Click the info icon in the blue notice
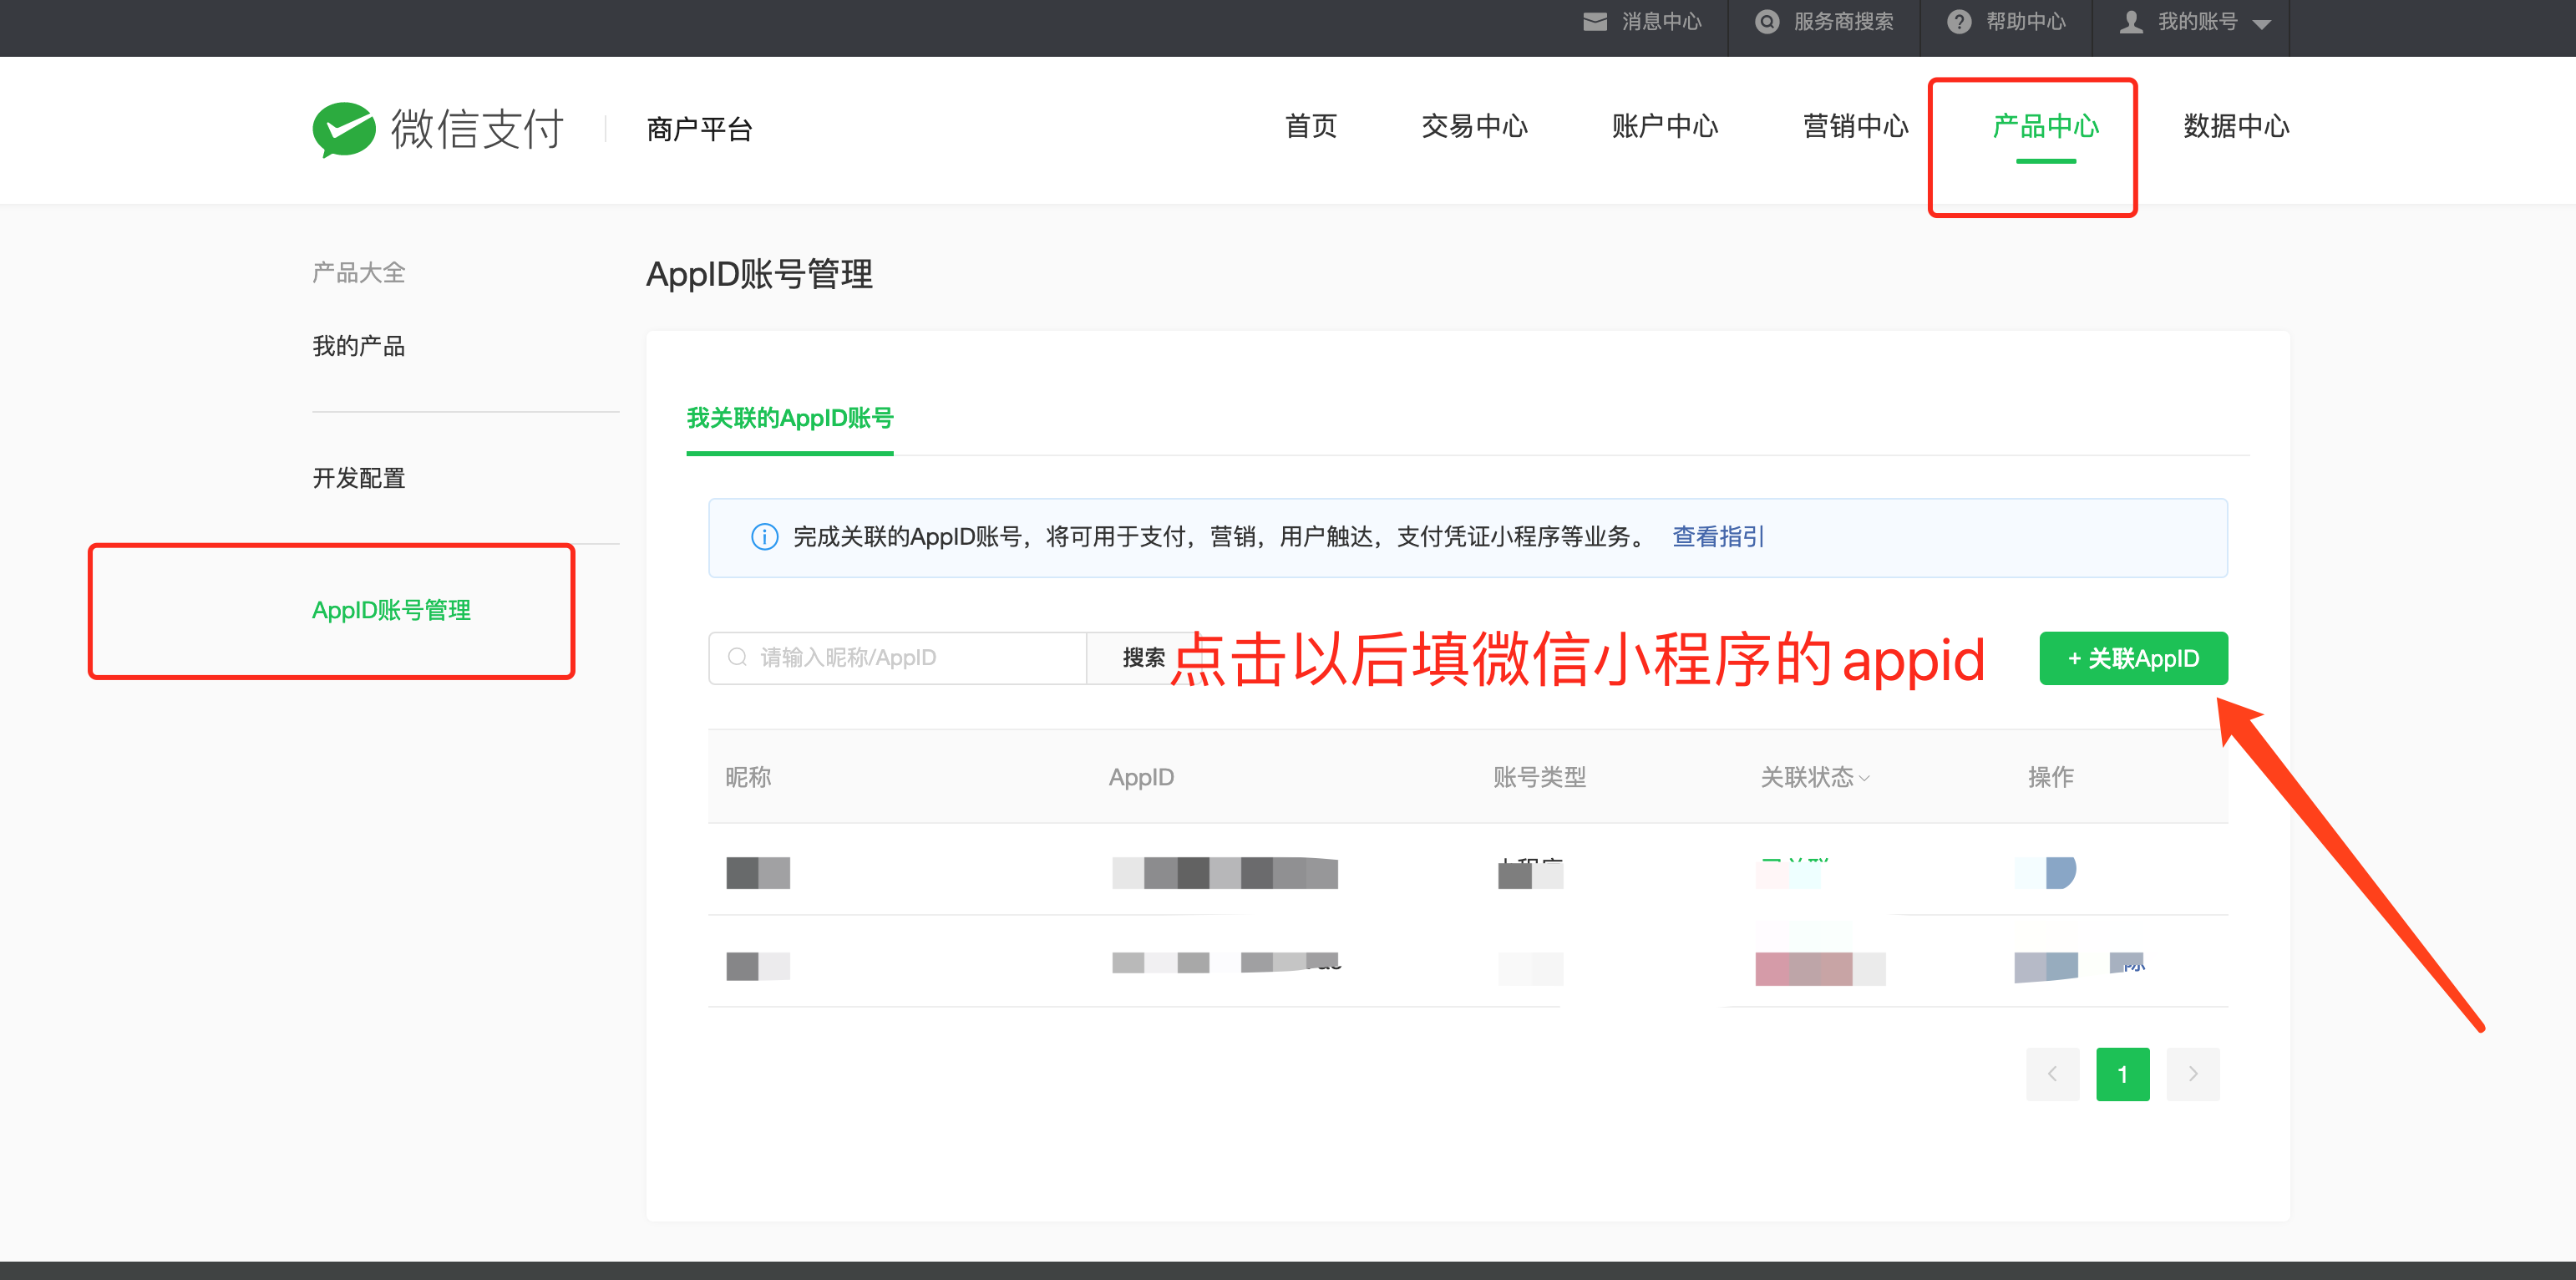The height and width of the screenshot is (1280, 2576). point(764,537)
